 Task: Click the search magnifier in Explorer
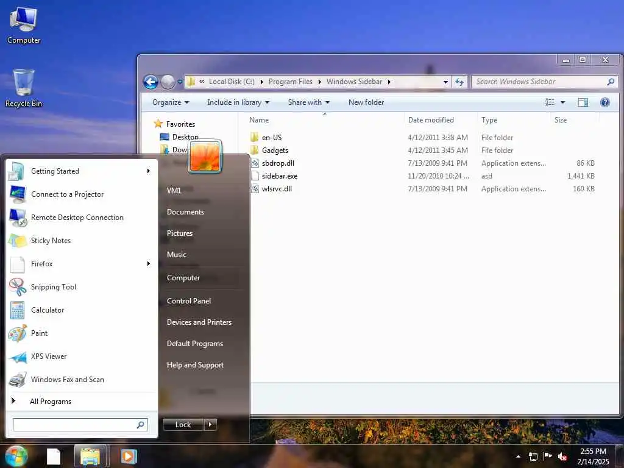coord(611,82)
